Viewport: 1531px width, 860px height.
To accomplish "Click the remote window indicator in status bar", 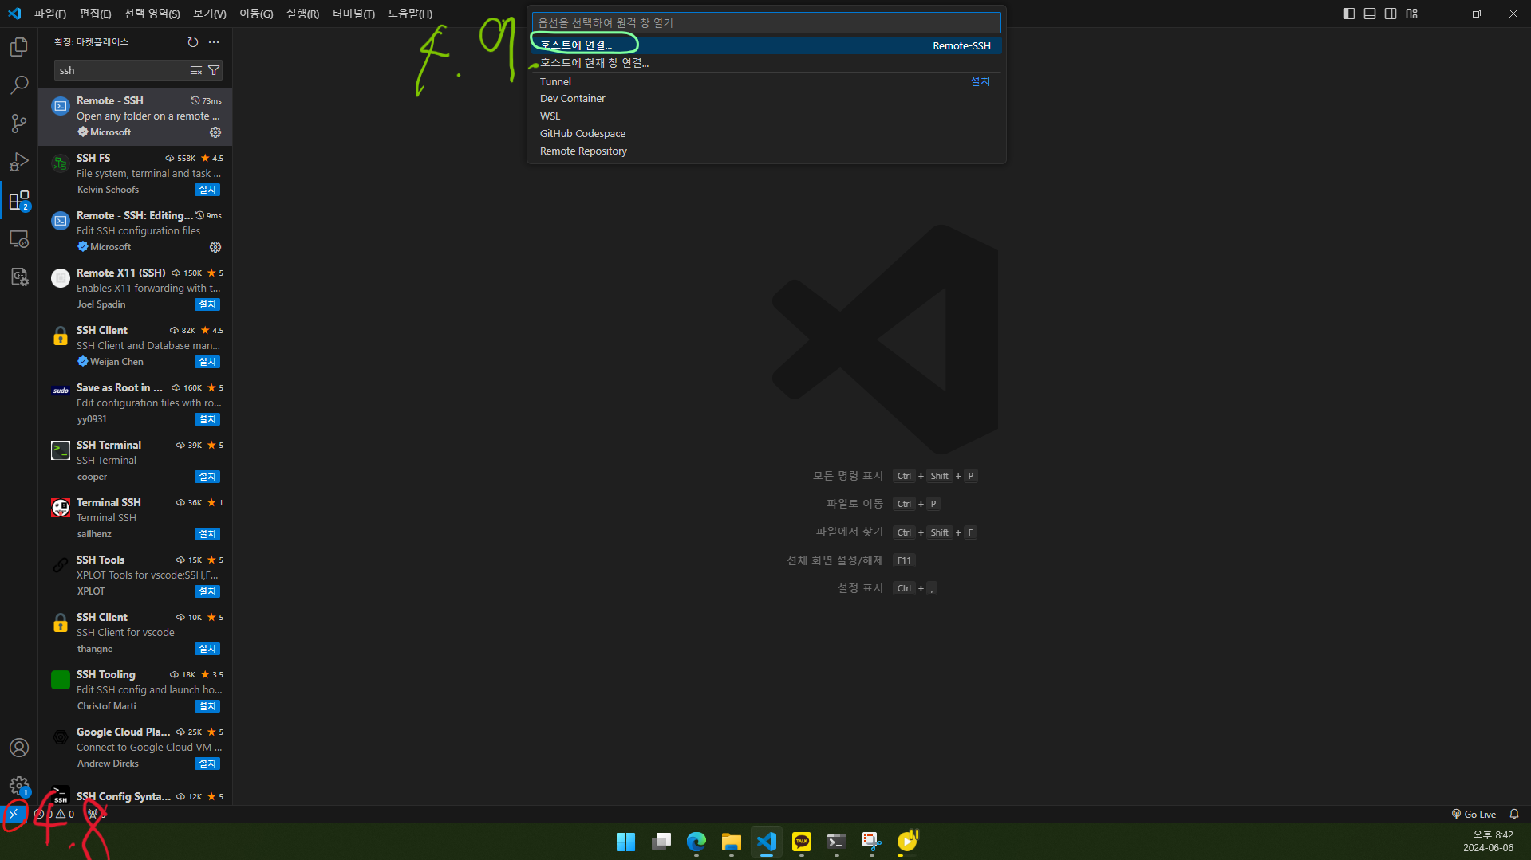I will (14, 814).
